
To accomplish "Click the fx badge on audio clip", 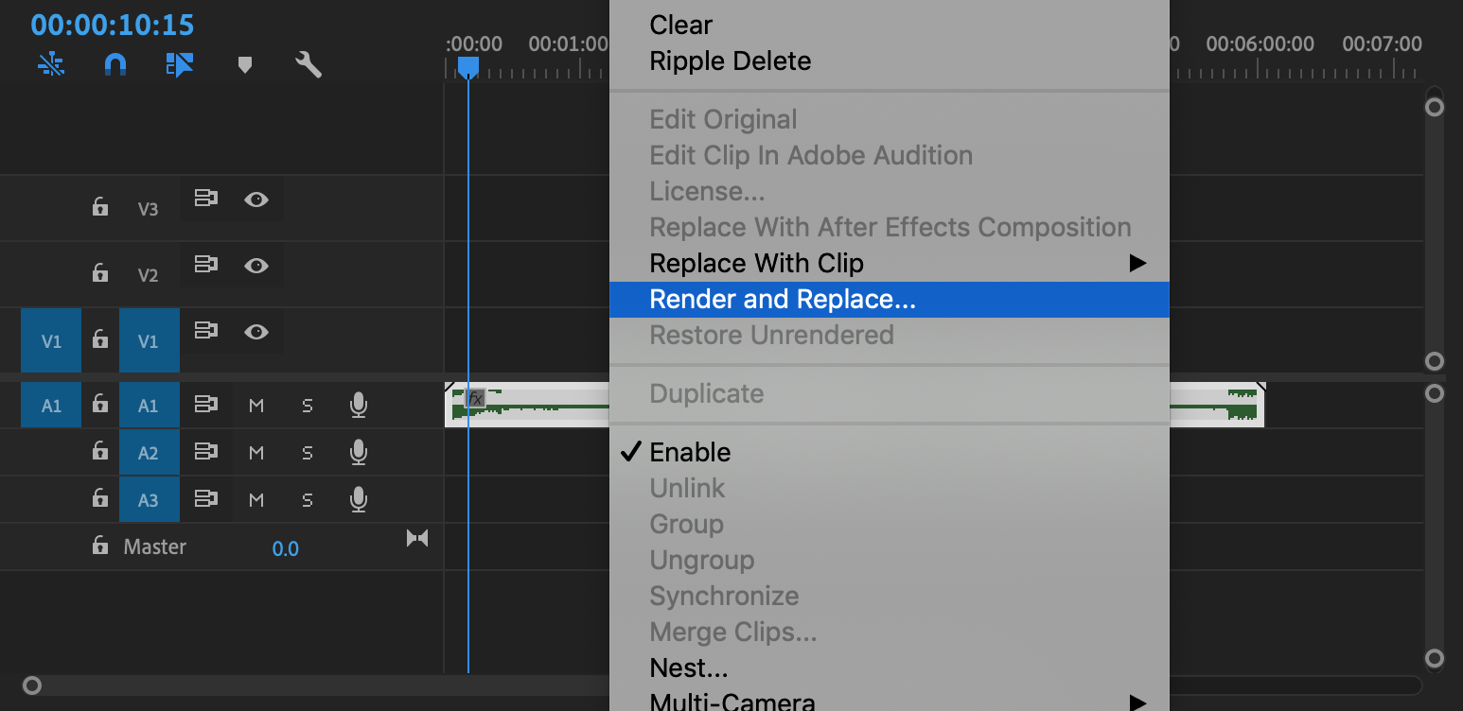I will [x=476, y=399].
